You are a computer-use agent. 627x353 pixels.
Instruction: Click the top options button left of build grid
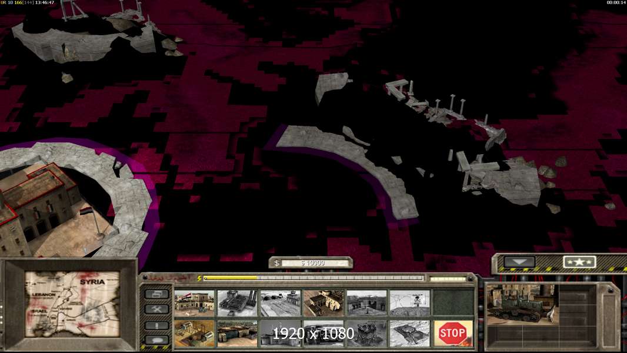coord(156,294)
